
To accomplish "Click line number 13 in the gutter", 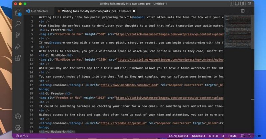I will tap(31, 68).
